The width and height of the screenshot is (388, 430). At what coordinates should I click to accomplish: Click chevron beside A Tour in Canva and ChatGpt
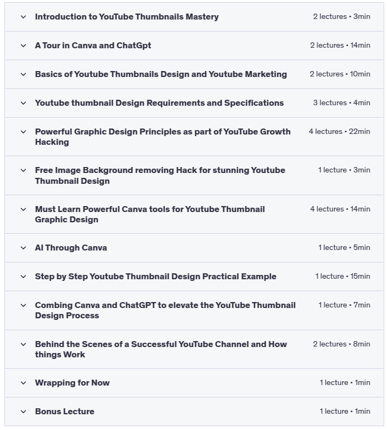[23, 46]
